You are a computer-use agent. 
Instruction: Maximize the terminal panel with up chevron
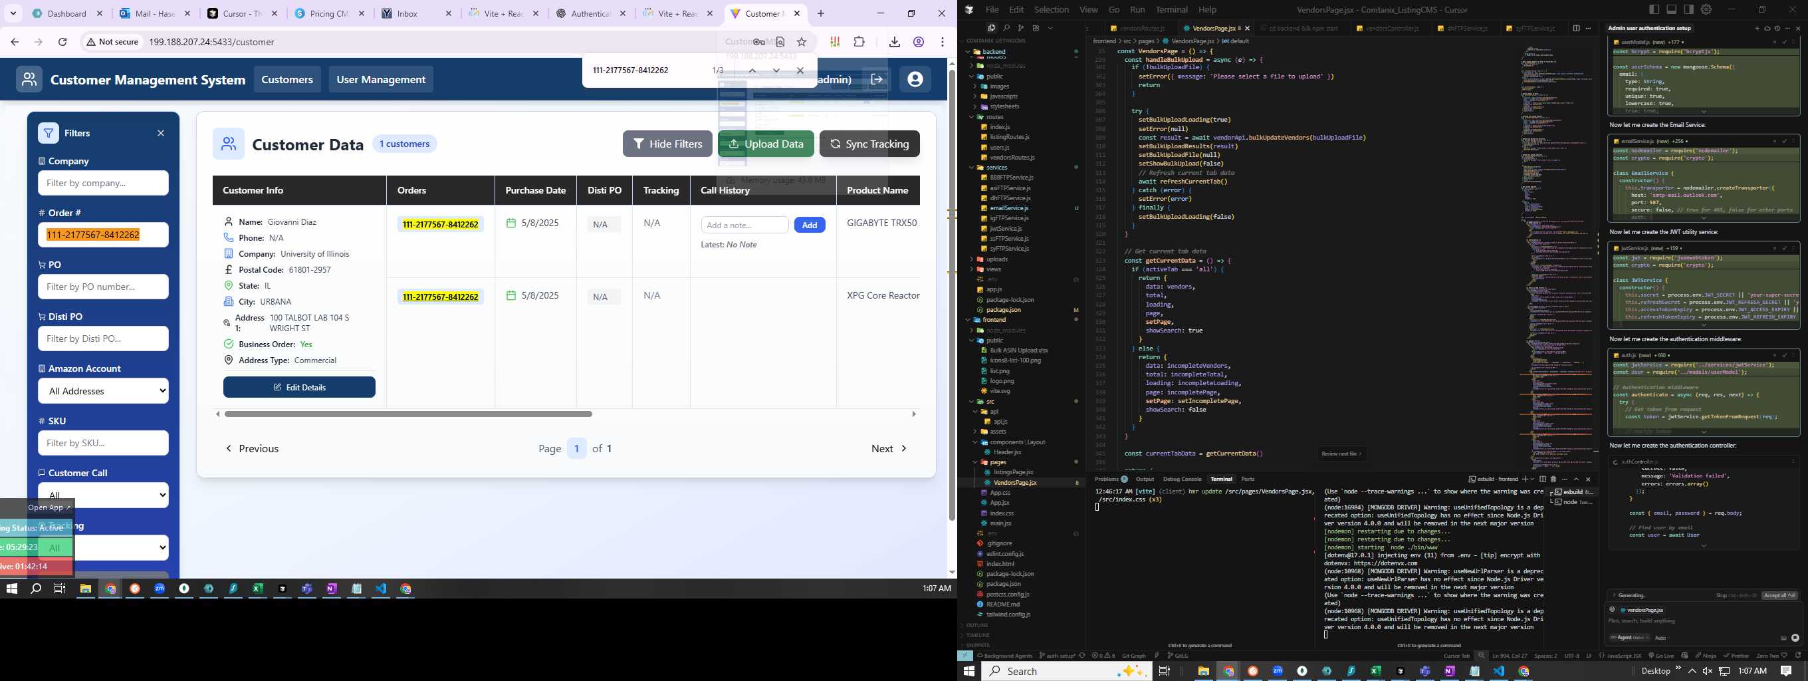[x=1575, y=479]
